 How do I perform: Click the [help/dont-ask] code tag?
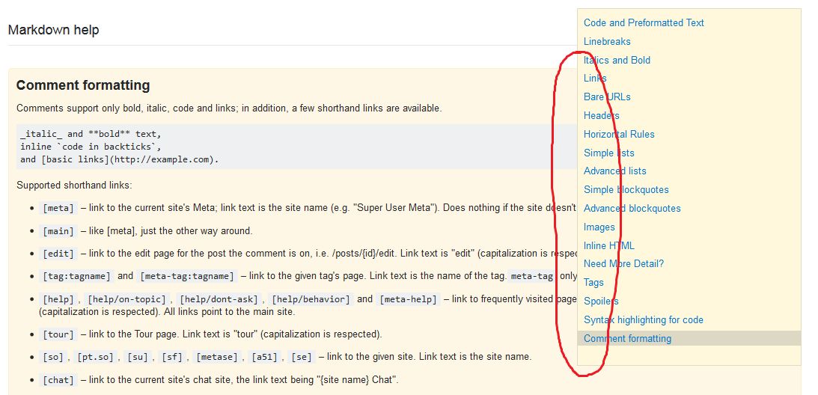pyautogui.click(x=219, y=299)
